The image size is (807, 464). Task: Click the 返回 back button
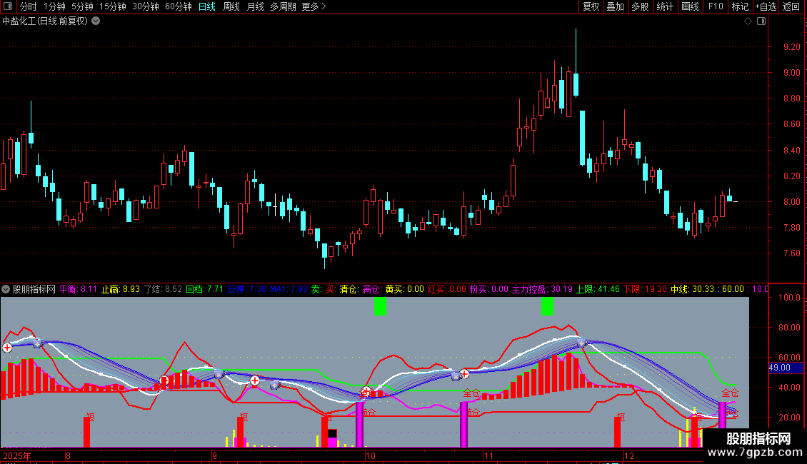(x=791, y=6)
